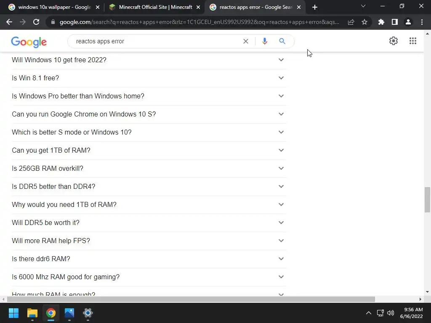Viewport: 431px width, 323px height.
Task: Click the Google logo
Action: (x=29, y=42)
